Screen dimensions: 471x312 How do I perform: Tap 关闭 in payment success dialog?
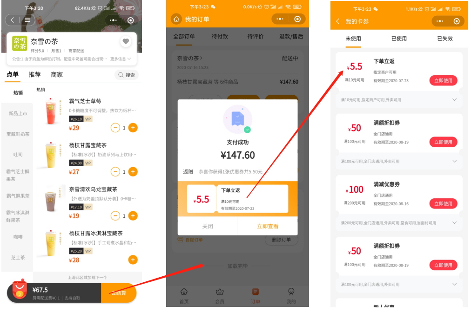(208, 226)
